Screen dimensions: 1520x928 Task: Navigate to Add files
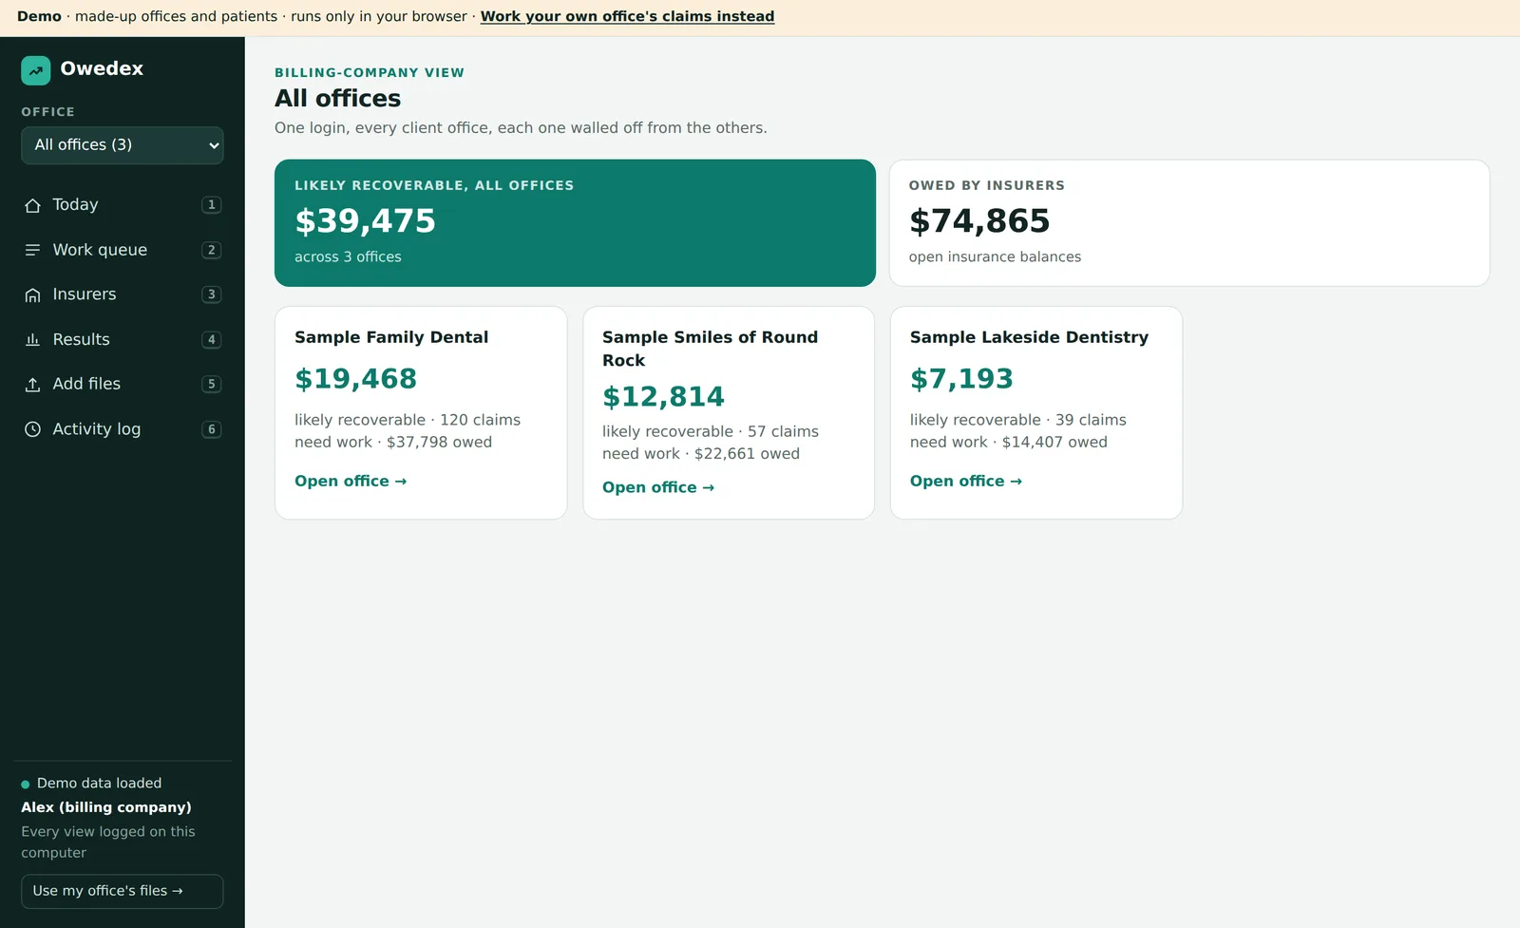pos(123,384)
